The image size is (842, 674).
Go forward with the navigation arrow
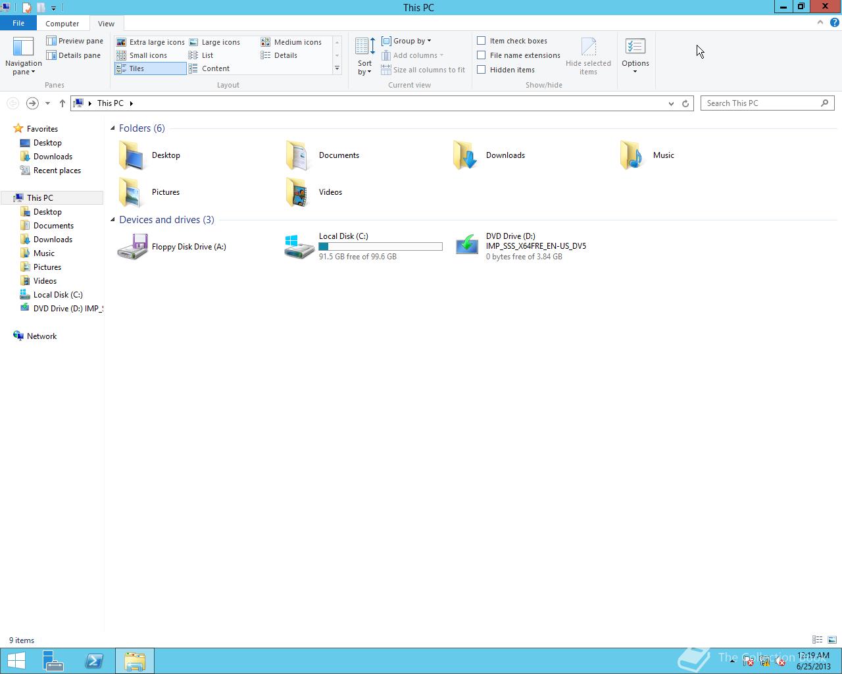(32, 103)
